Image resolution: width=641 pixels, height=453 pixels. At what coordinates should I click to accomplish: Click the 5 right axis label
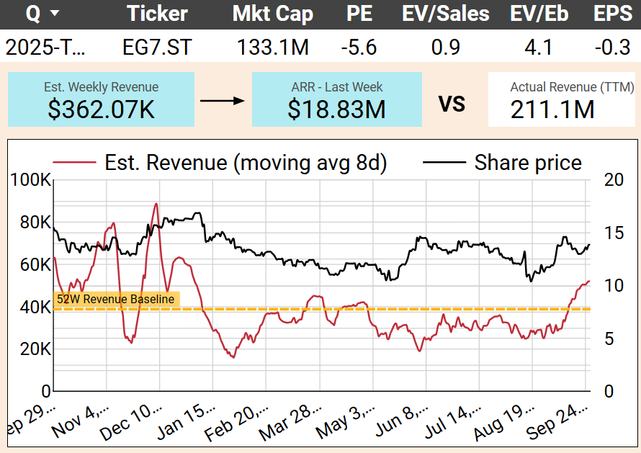pyautogui.click(x=609, y=338)
